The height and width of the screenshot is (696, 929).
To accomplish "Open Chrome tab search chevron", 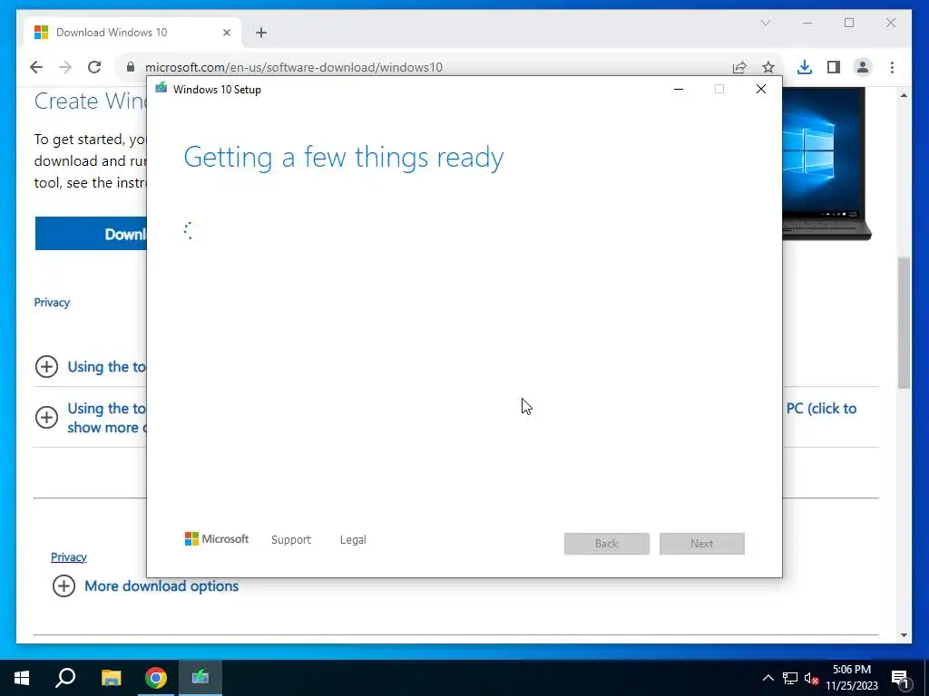I will 766,23.
